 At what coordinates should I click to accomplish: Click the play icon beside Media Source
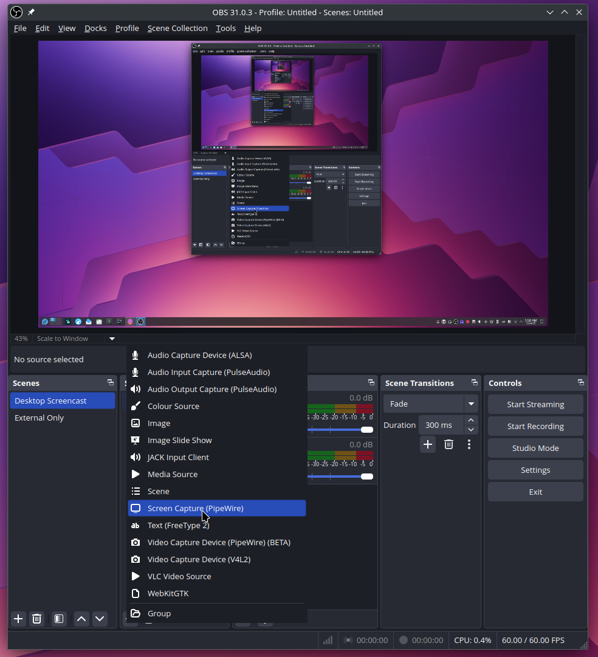pyautogui.click(x=136, y=474)
